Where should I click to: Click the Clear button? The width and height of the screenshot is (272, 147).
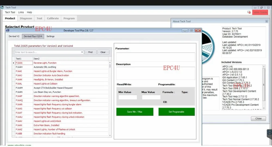(103, 52)
